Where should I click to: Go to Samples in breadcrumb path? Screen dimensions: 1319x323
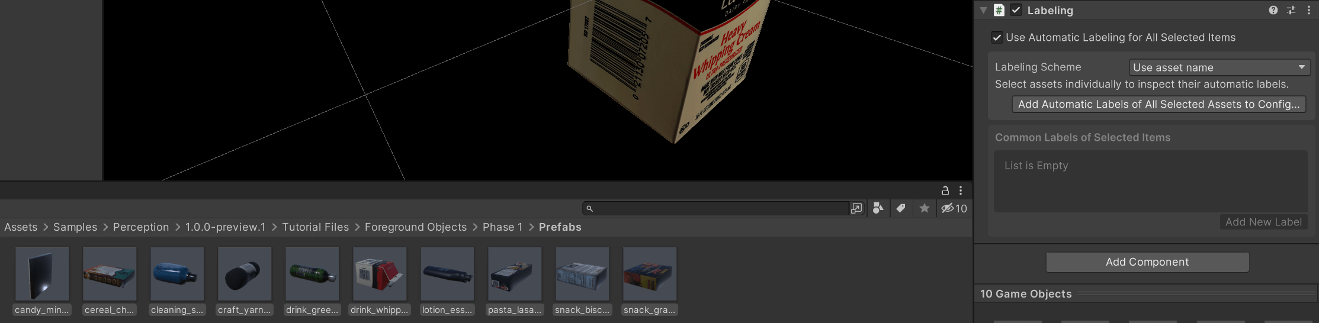point(75,227)
